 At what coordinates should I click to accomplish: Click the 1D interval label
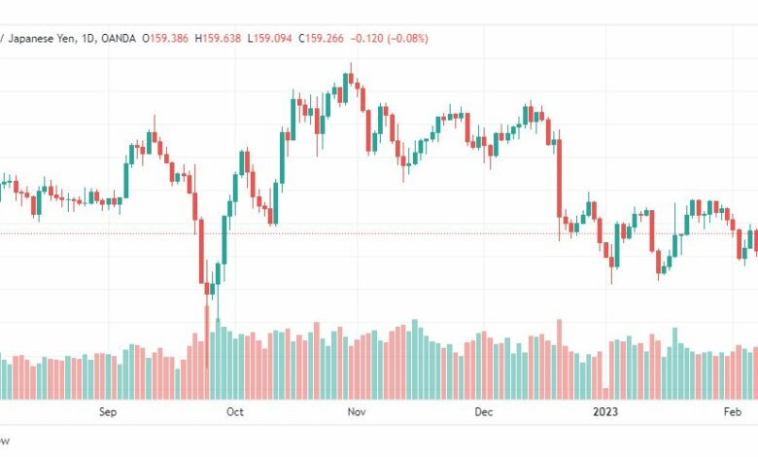point(88,38)
